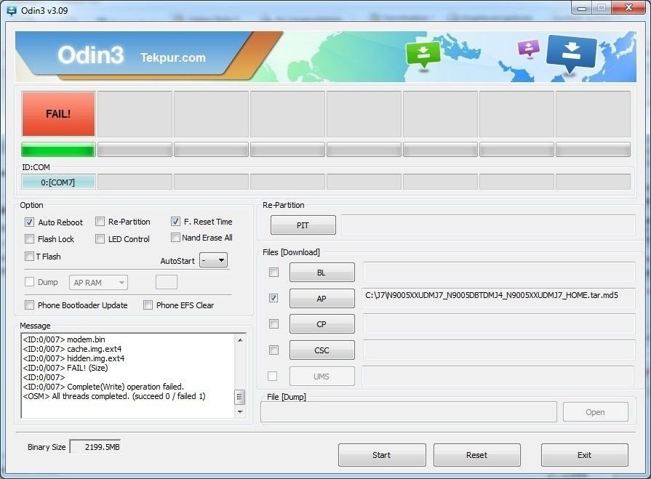
Task: Click the hidden.img.ext4 log entry
Action: tap(74, 358)
